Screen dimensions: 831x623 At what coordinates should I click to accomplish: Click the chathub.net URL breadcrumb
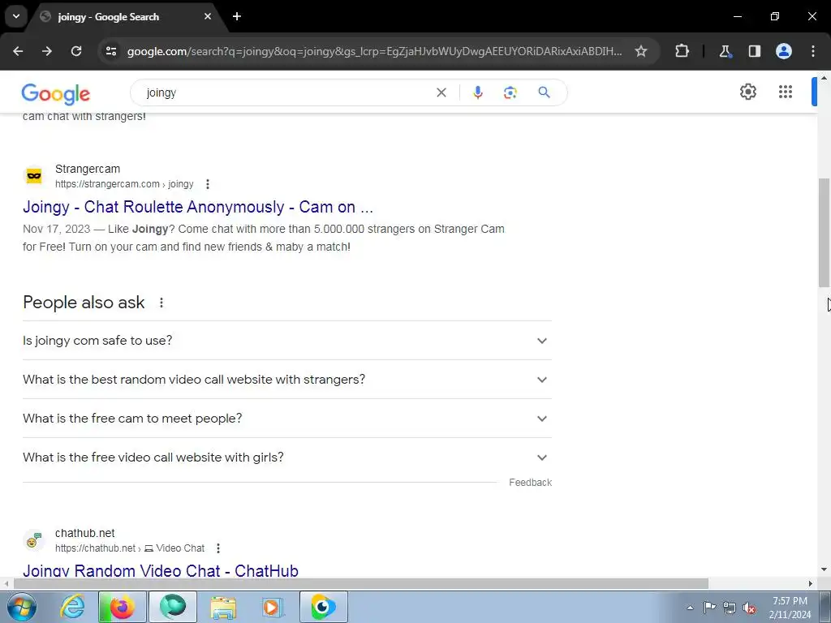tap(129, 548)
